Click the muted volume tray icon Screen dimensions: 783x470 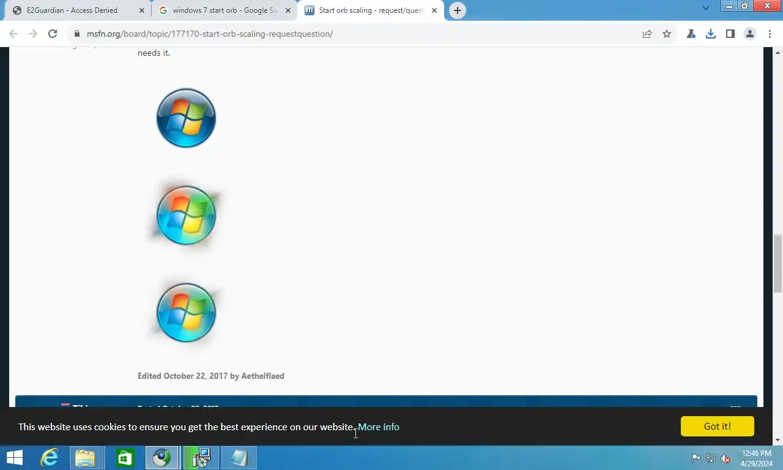725,458
